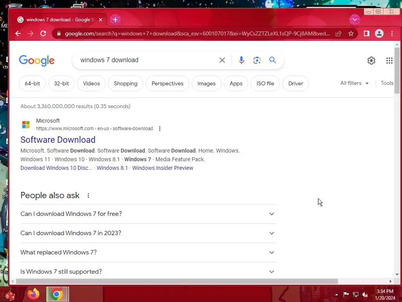This screenshot has width=402, height=302.
Task: Select the Videos filter chip
Action: tap(91, 83)
